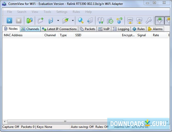The height and width of the screenshot is (132, 172).
Task: Click the Rules: Off status entry
Action: coord(104,127)
